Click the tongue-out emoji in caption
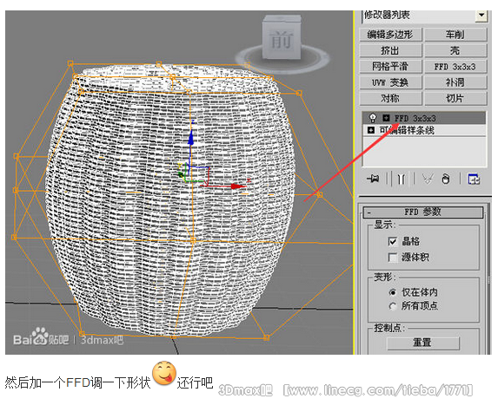 pos(164,373)
